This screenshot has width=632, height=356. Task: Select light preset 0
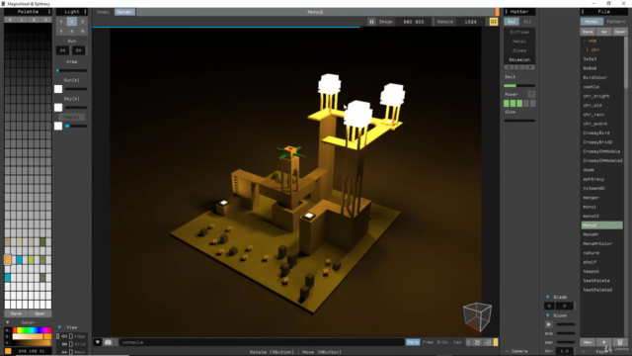(x=61, y=22)
